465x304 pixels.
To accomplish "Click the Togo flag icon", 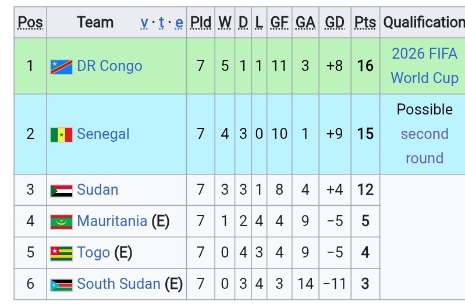I will click(61, 253).
